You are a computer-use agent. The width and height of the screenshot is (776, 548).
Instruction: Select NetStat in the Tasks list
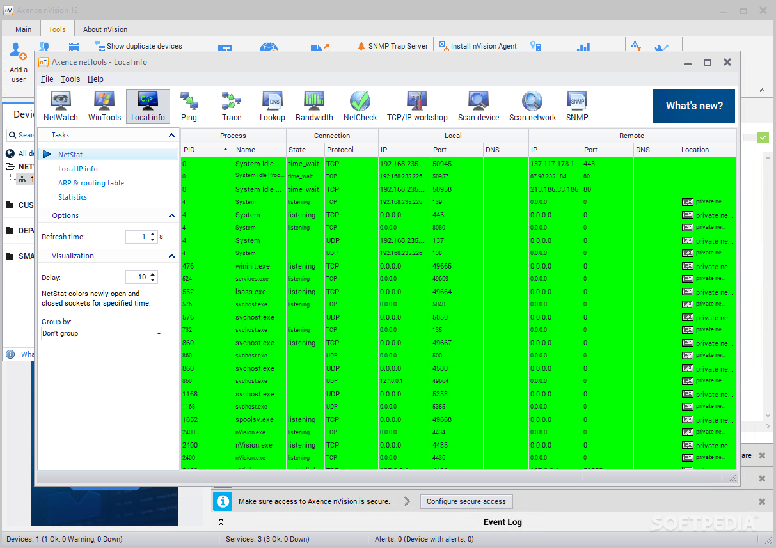point(108,155)
